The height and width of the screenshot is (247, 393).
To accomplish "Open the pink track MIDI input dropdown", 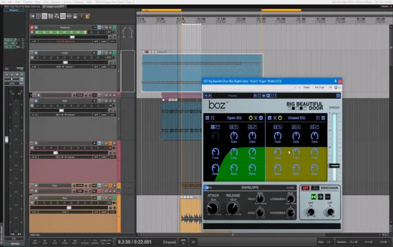I will pyautogui.click(x=65, y=157).
